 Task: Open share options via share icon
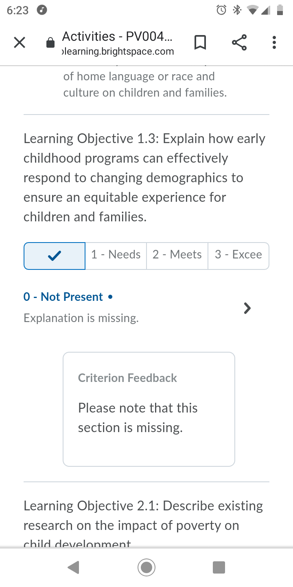239,42
